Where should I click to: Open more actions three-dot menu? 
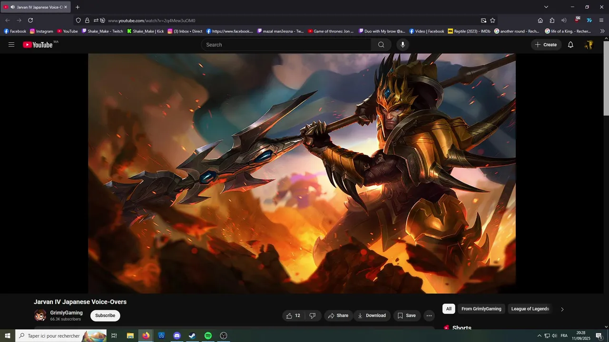429,315
